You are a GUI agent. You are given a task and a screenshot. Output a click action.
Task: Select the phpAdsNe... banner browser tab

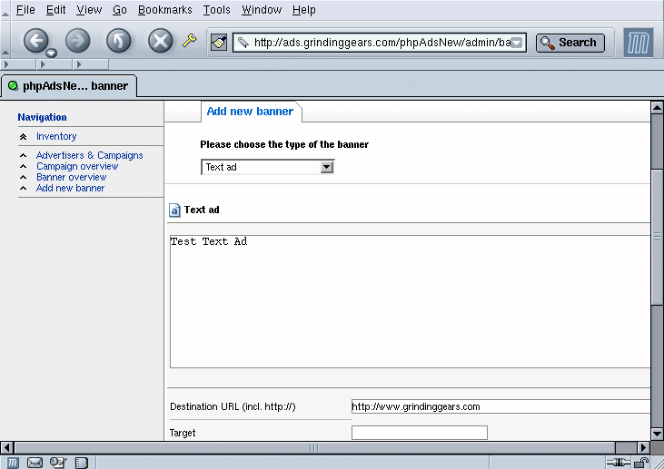pos(69,86)
